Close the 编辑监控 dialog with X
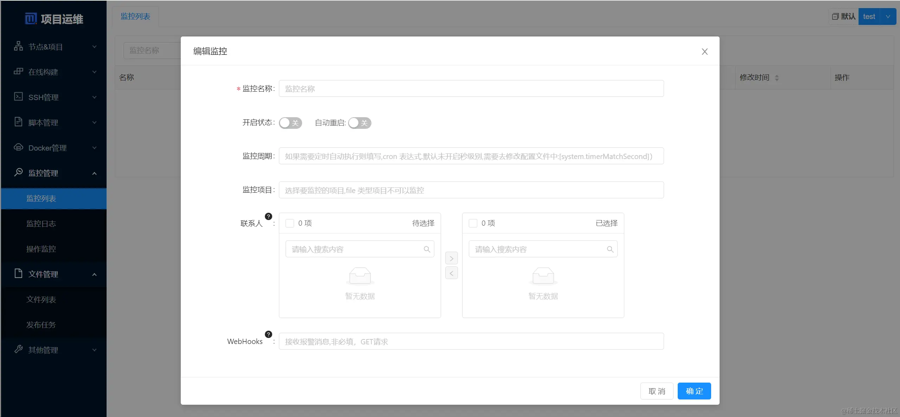 coord(704,52)
